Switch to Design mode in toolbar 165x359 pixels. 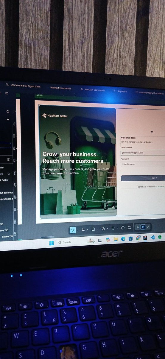coord(143,227)
